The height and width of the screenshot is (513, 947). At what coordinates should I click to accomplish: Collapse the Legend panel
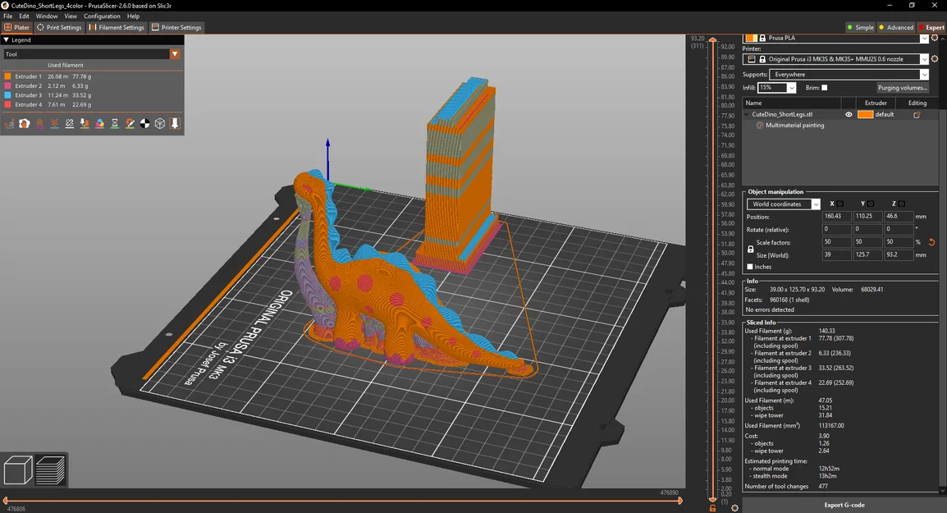tap(6, 40)
